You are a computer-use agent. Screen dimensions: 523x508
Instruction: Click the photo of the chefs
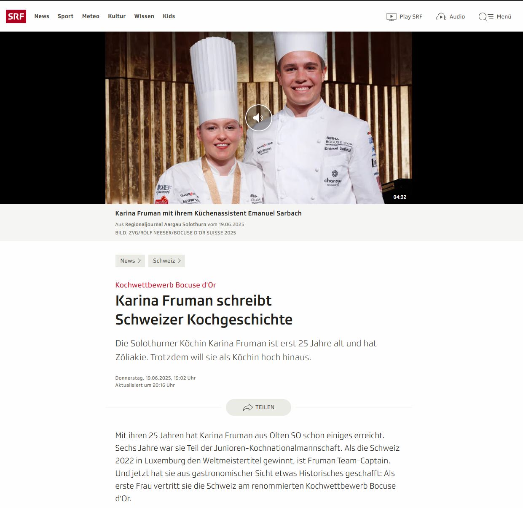tap(259, 118)
